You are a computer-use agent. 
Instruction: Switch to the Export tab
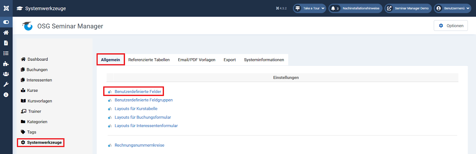tap(230, 60)
